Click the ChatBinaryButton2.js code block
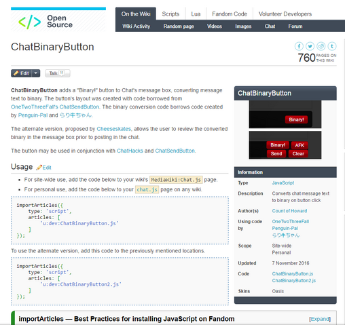Screen dimensions: 345x325 (120, 282)
